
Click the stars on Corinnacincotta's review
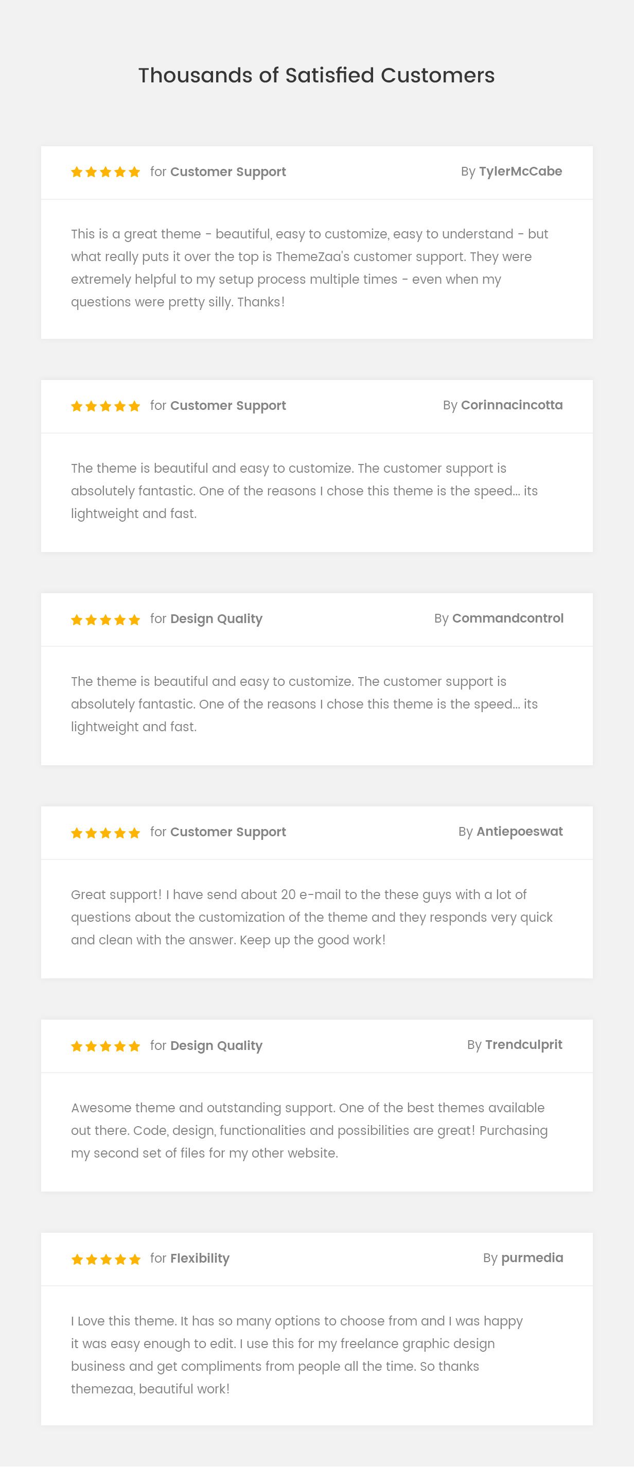pyautogui.click(x=105, y=406)
